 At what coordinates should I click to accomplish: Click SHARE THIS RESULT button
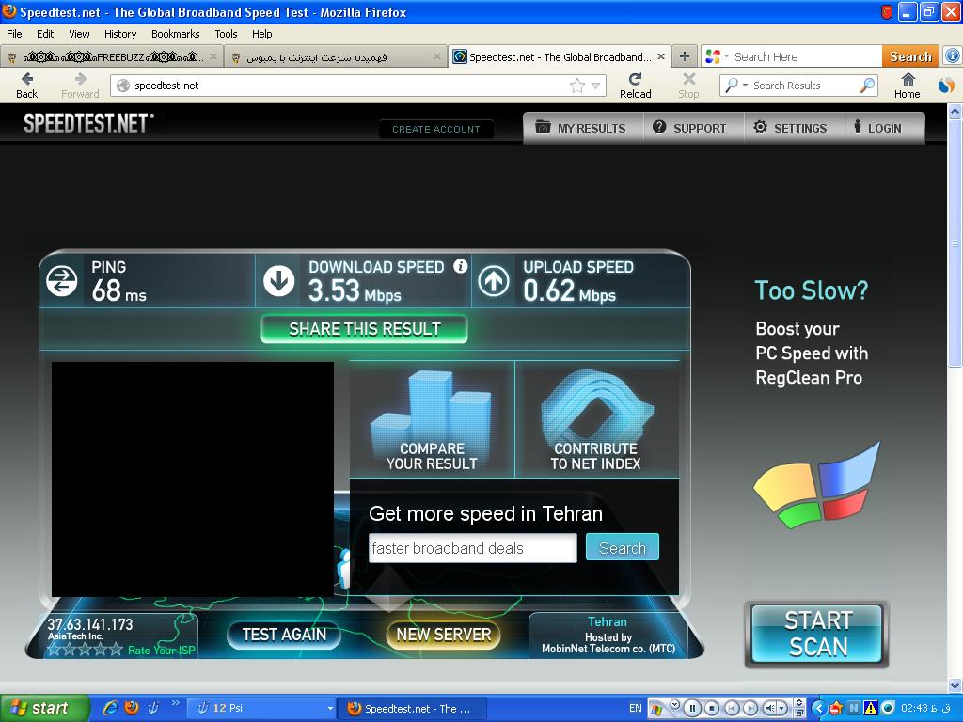(x=364, y=329)
